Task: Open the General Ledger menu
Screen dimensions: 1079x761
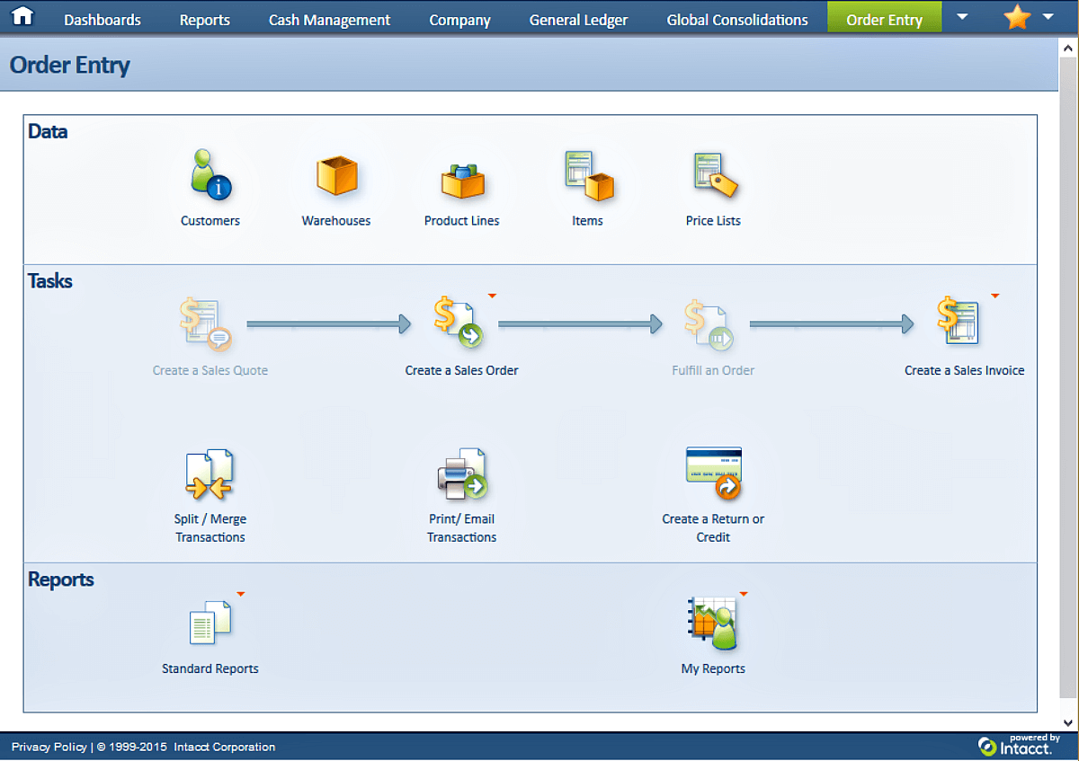Action: pyautogui.click(x=579, y=20)
